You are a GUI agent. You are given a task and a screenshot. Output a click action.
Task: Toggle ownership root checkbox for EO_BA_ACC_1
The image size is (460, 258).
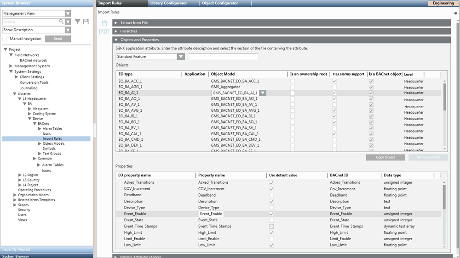293,81
